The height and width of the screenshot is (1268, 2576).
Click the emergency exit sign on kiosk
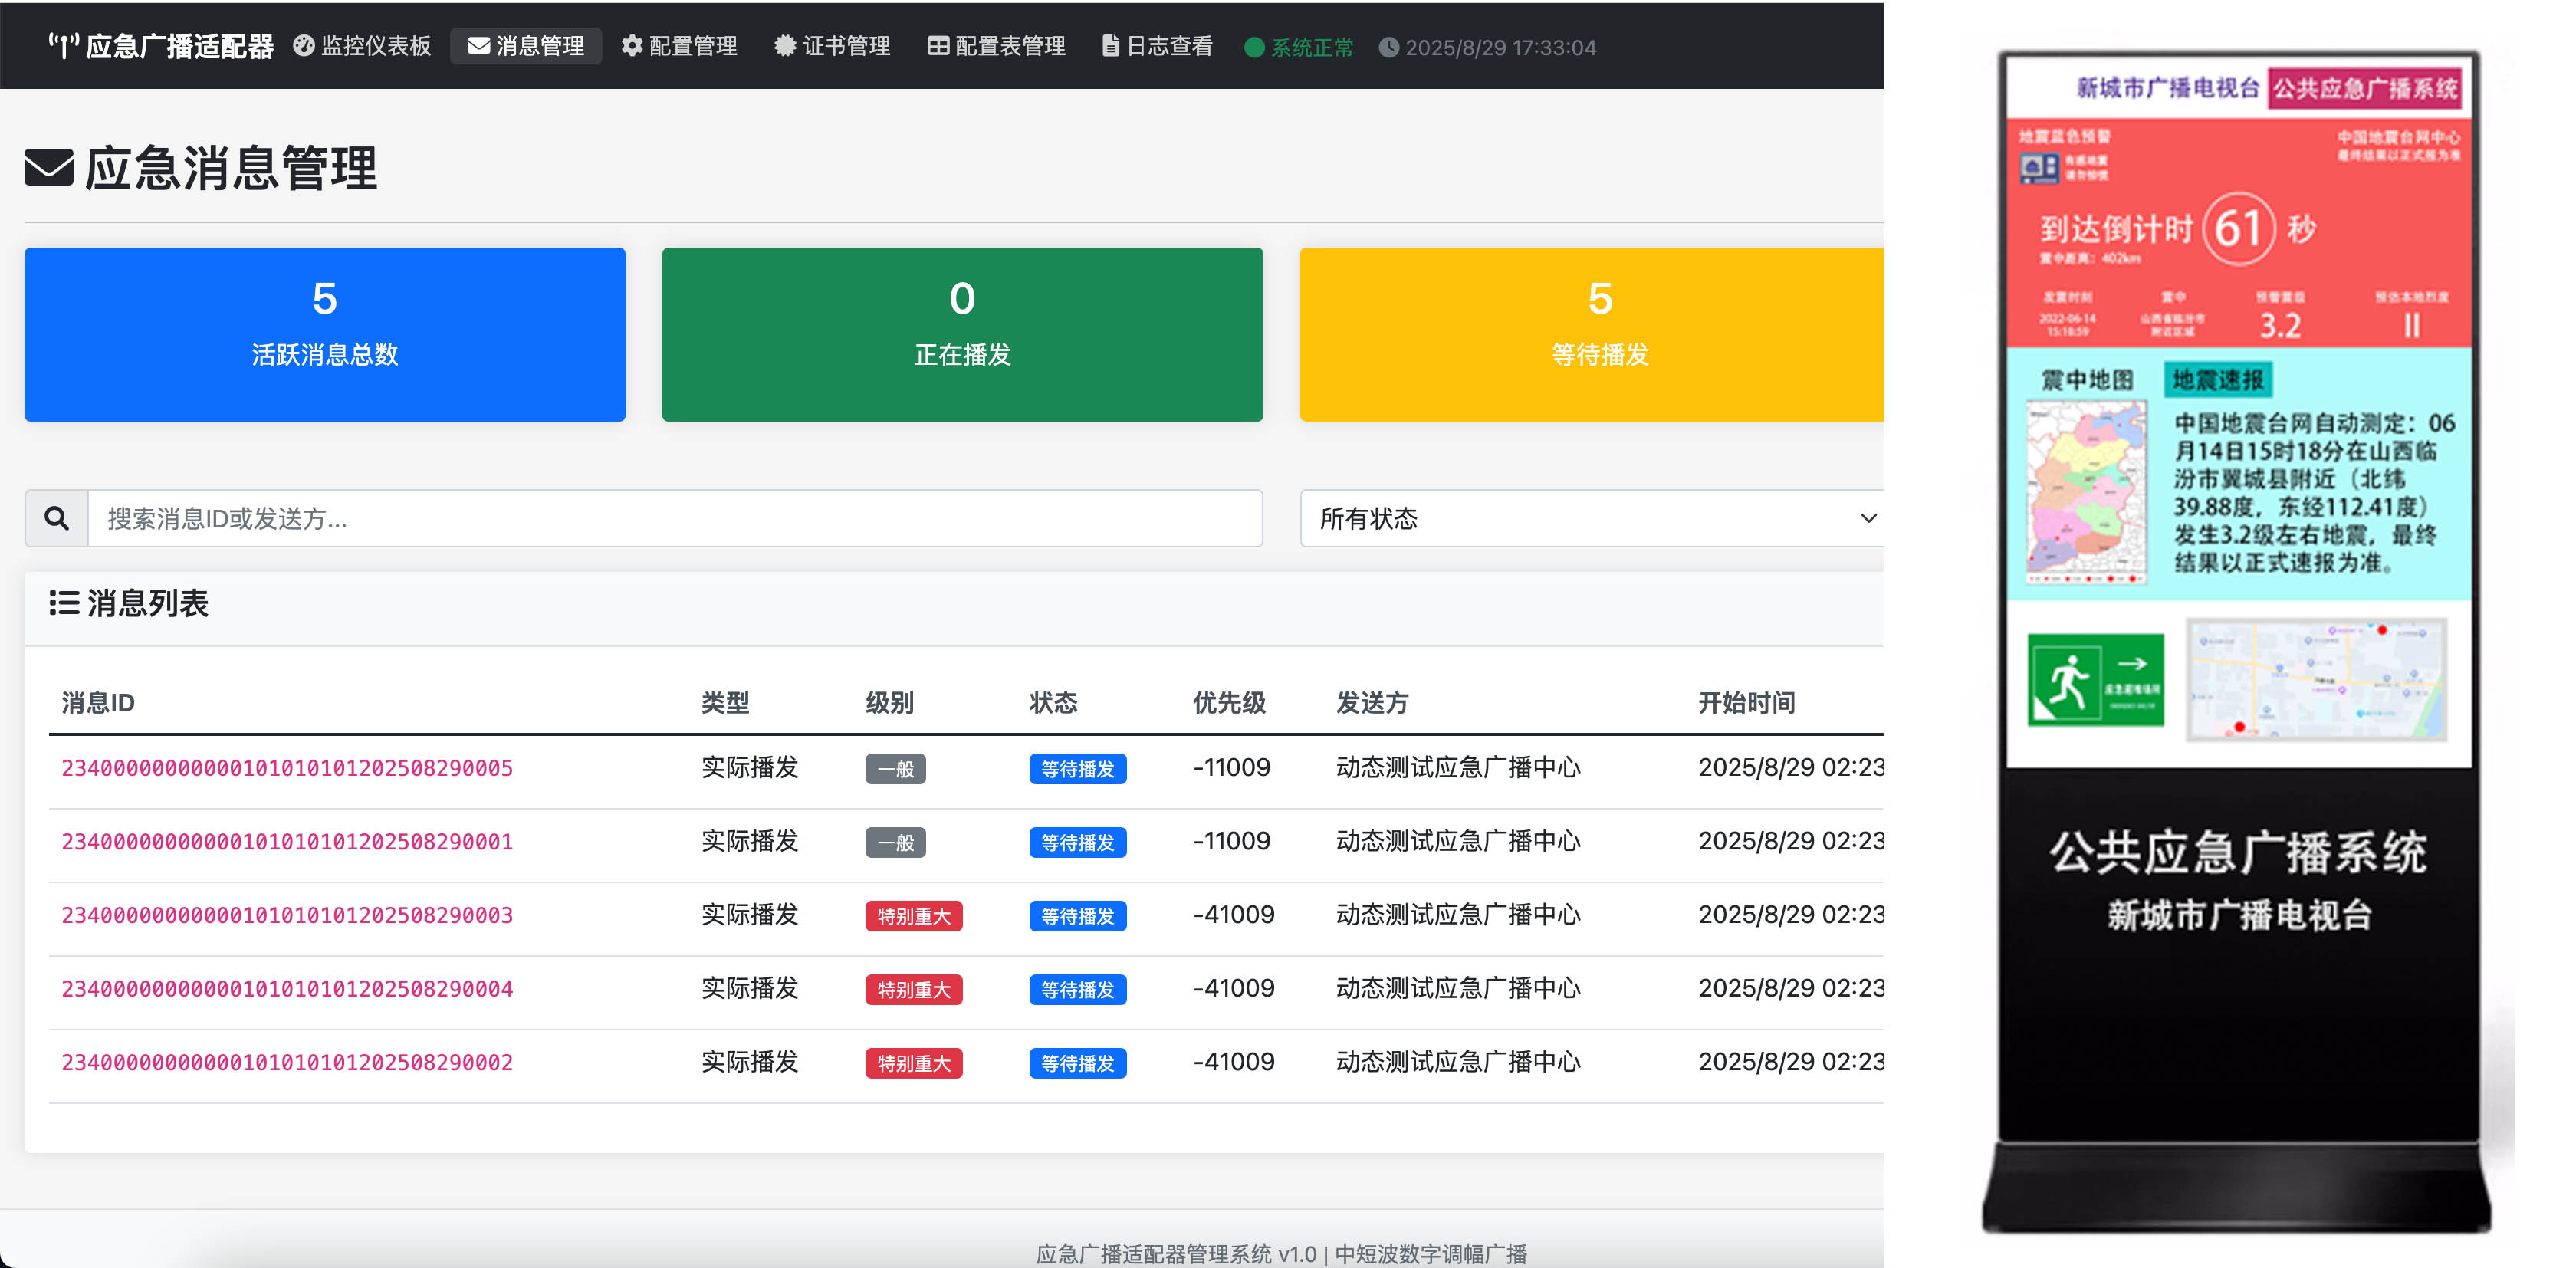2095,680
